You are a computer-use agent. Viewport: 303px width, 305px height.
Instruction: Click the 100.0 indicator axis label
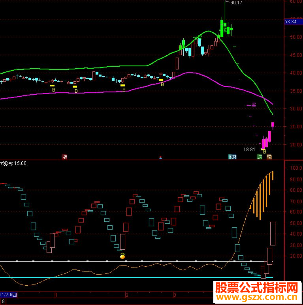point(296,168)
